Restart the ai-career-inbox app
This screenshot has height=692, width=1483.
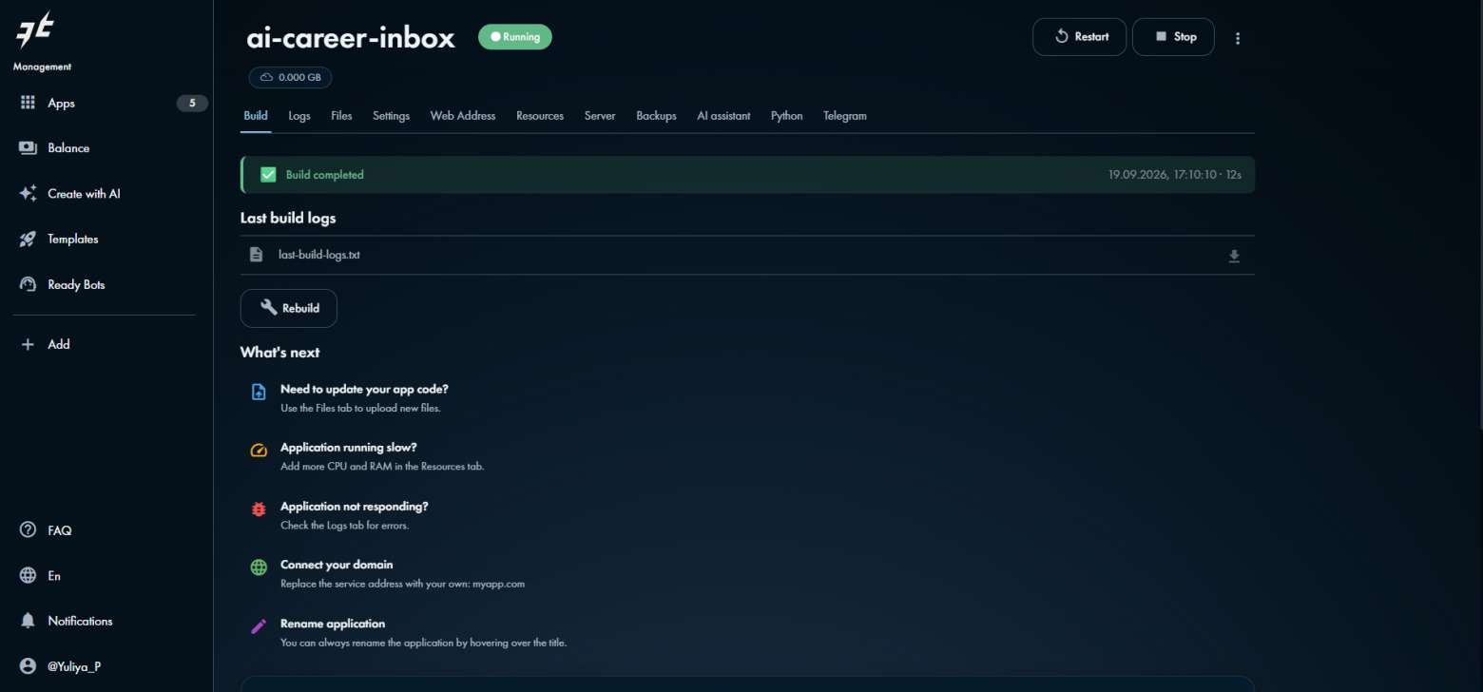tap(1079, 37)
